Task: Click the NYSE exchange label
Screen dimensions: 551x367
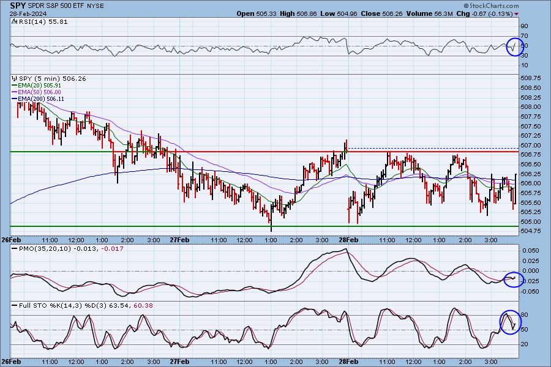Action: click(x=96, y=6)
